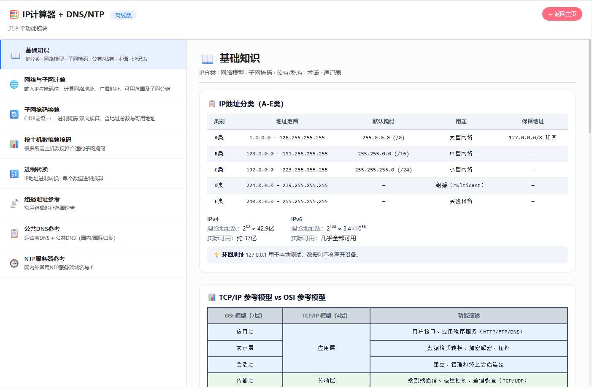592x388 pixels.
Task: Click address range 240.0.0.0 – 255.255.255.255
Action: [x=287, y=201]
